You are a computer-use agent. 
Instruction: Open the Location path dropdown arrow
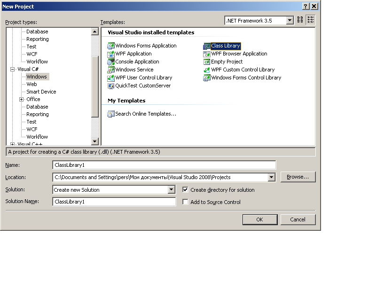(x=272, y=178)
